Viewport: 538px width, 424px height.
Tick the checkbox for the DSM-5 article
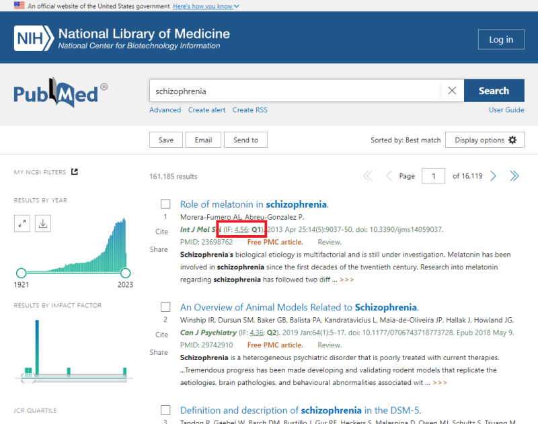[165, 409]
